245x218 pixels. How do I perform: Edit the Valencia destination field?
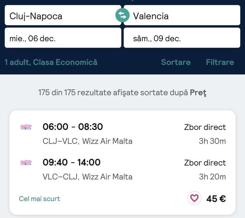pos(183,15)
